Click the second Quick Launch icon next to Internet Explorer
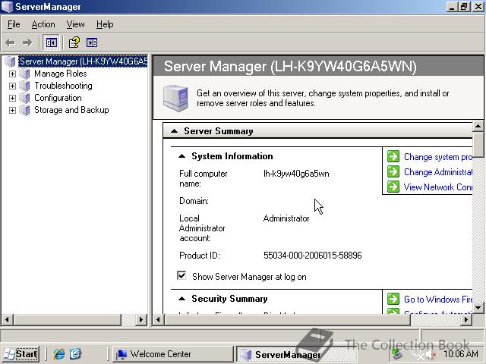Image resolution: width=486 pixels, height=364 pixels. (x=75, y=354)
